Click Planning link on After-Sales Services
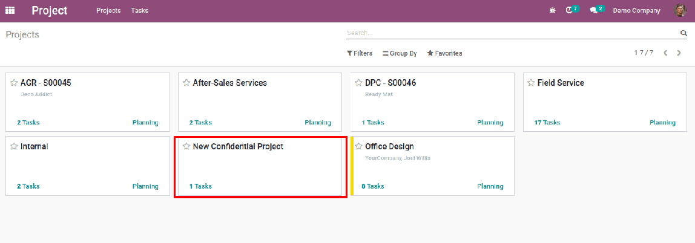Screen dimensions: 695x243 (317, 123)
